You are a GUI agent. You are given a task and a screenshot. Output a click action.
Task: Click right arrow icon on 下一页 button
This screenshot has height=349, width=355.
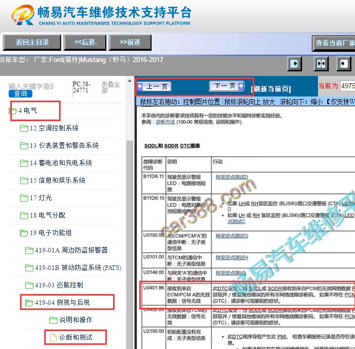(240, 86)
